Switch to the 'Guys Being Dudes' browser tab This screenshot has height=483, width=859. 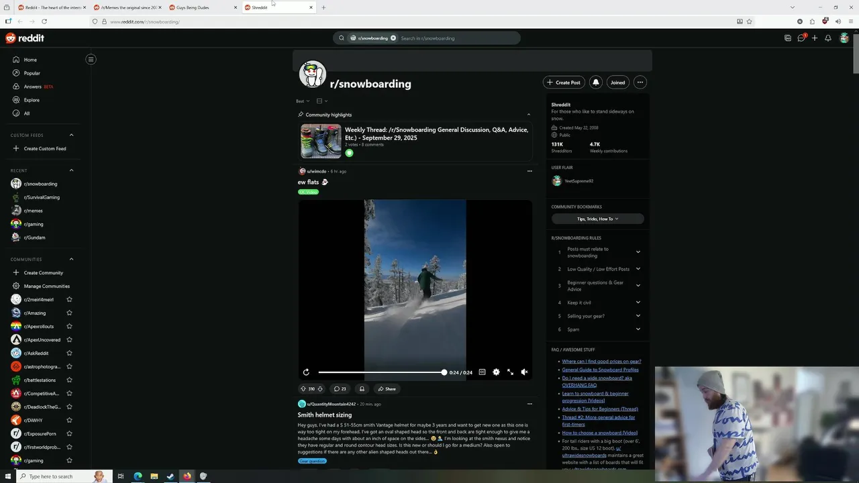click(203, 7)
